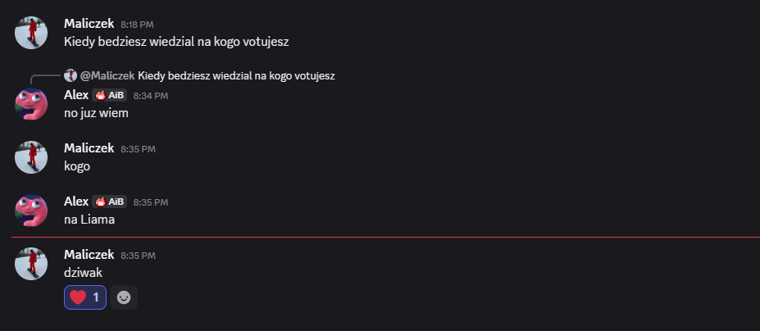760x331 pixels.
Task: Open Alex's avatar next to "no juz wiem"
Action: [31, 103]
